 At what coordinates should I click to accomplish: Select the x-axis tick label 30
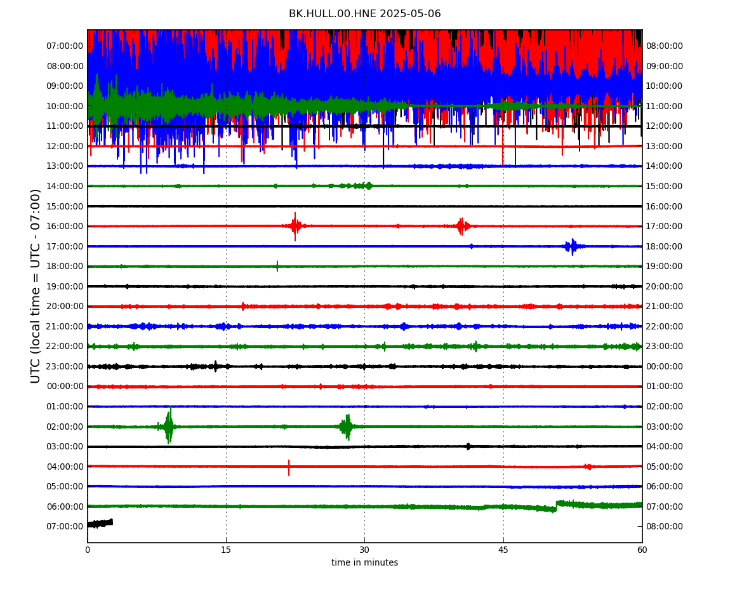point(364,550)
